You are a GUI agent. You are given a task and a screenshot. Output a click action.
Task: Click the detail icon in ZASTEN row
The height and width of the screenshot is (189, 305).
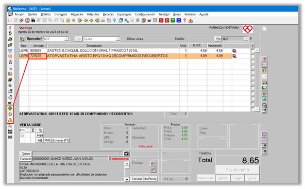tap(234, 51)
